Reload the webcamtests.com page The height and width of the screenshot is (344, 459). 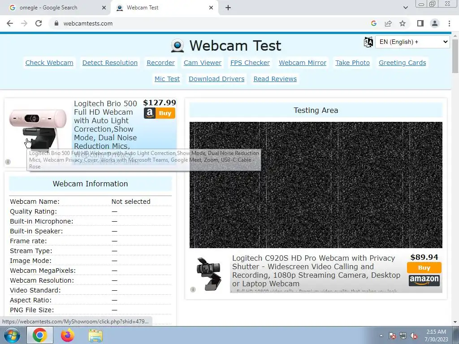39,23
